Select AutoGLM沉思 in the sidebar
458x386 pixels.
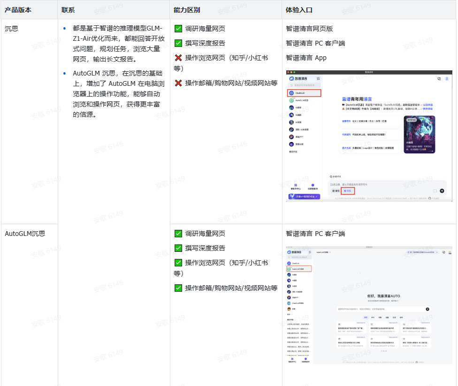click(x=300, y=269)
